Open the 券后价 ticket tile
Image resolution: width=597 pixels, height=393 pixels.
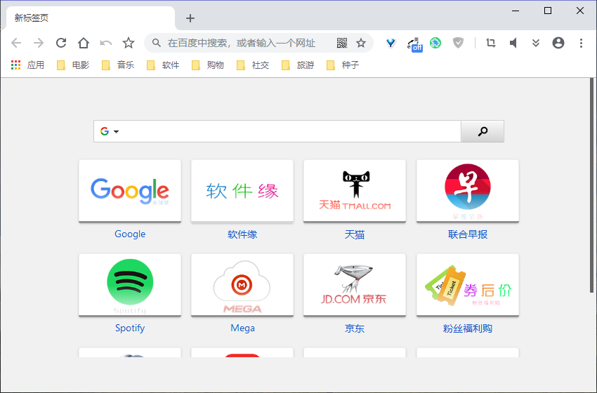[468, 284]
